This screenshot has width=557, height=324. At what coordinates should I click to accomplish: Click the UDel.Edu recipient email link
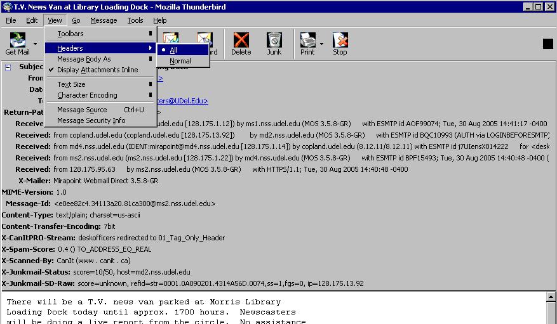point(182,101)
